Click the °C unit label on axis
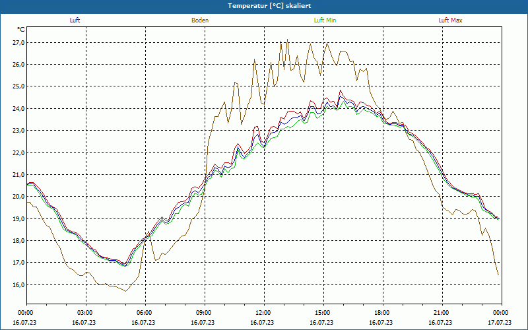 tap(21, 30)
